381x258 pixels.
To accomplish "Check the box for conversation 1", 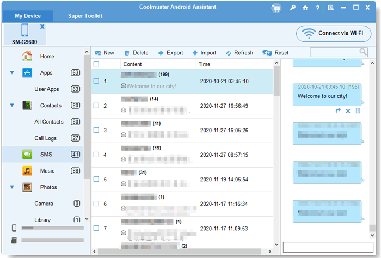I will pyautogui.click(x=96, y=81).
